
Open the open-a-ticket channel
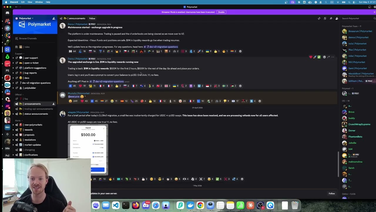click(31, 63)
